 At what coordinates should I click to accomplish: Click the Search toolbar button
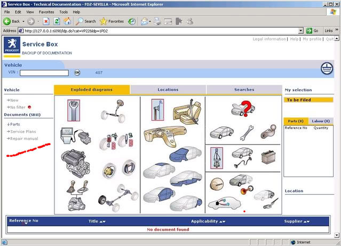tap(86, 21)
